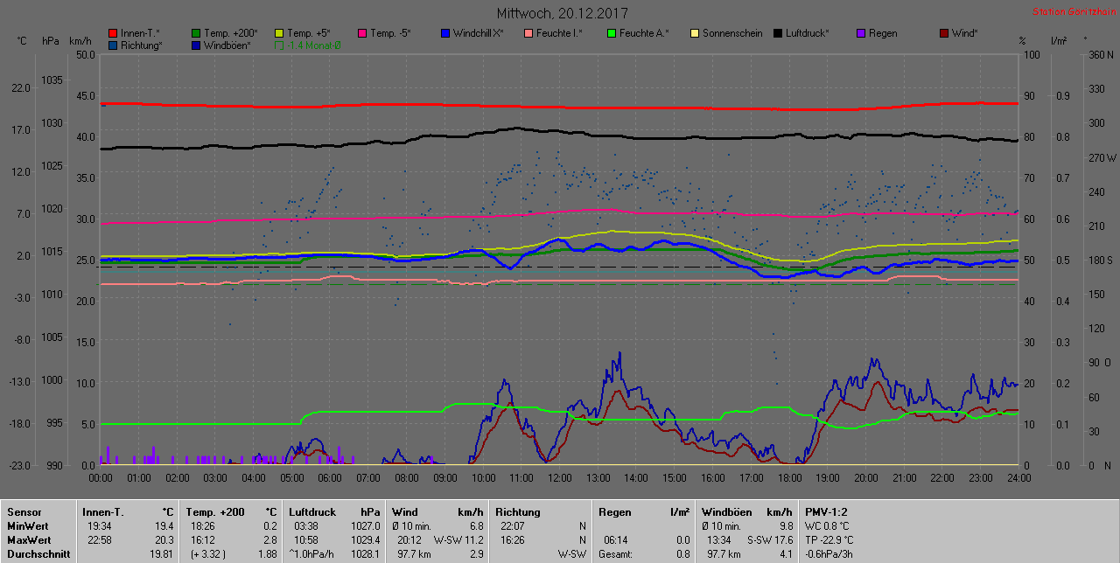Click the green Temp. +200 legend swatch
This screenshot has width=1120, height=563.
(196, 33)
